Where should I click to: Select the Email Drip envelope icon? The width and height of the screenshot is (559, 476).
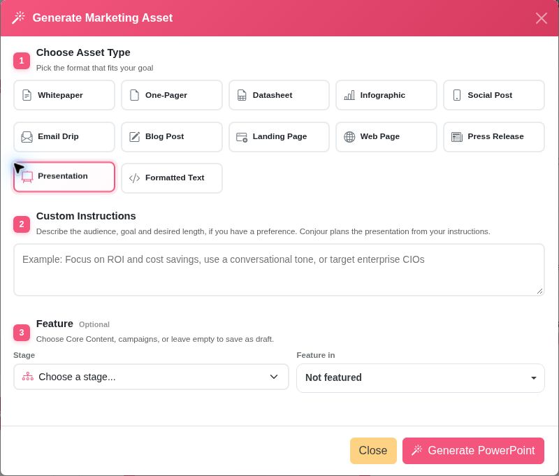click(27, 137)
